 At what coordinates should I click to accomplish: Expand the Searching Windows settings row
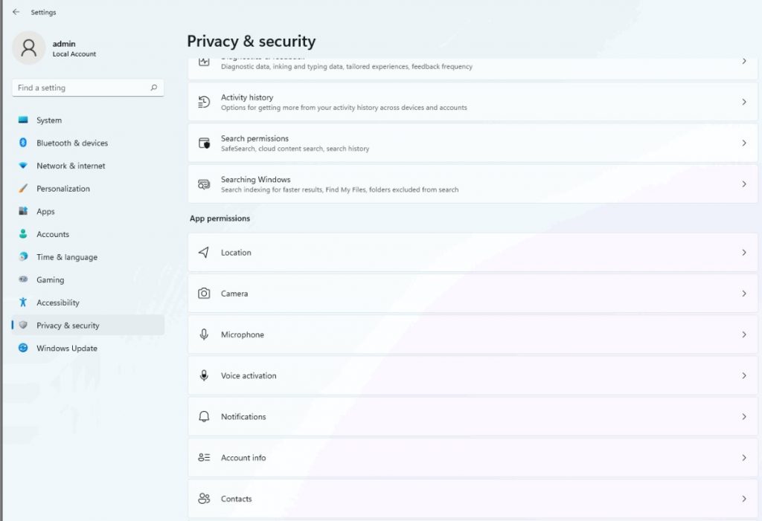(473, 184)
